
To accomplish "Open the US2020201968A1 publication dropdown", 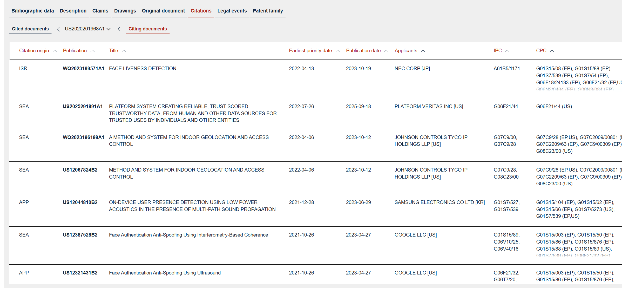I will click(109, 29).
